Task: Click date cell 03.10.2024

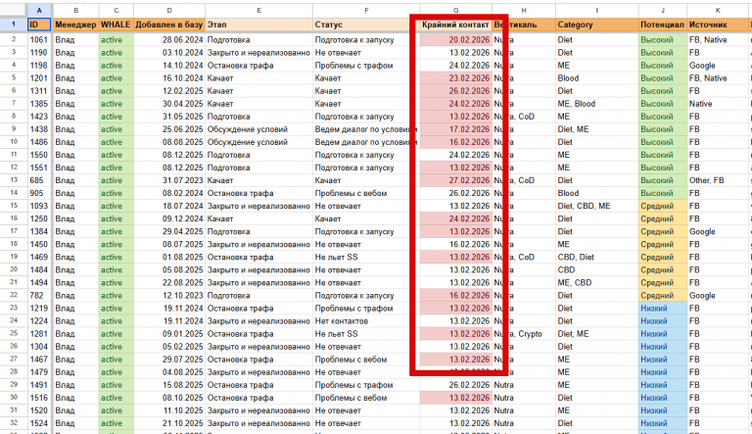Action: (x=169, y=52)
